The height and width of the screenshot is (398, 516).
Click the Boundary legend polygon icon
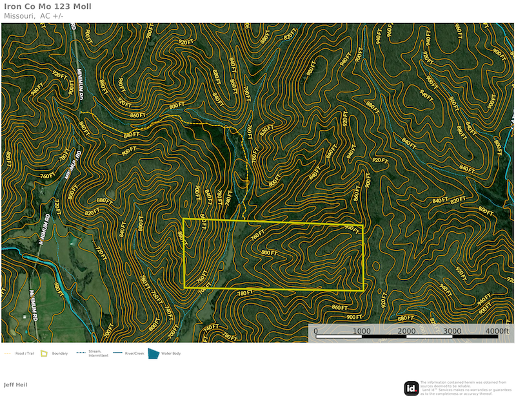tap(44, 354)
